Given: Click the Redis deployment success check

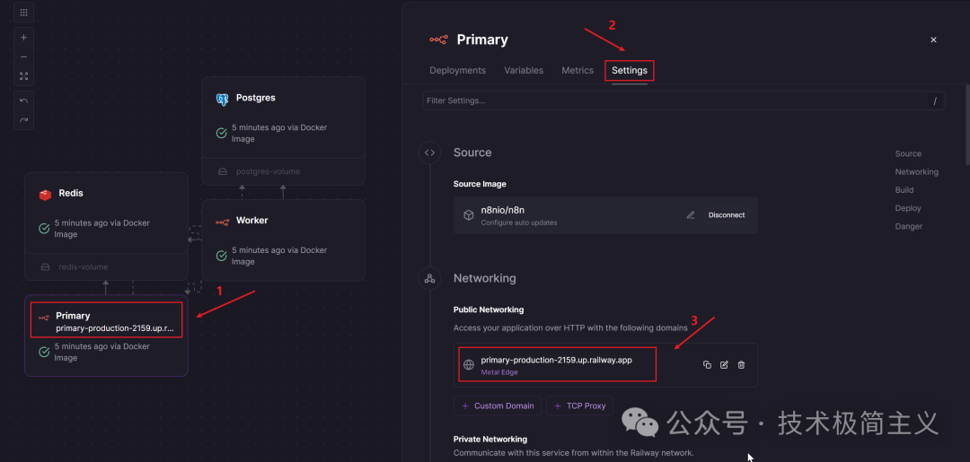Looking at the screenshot, I should click(x=44, y=229).
